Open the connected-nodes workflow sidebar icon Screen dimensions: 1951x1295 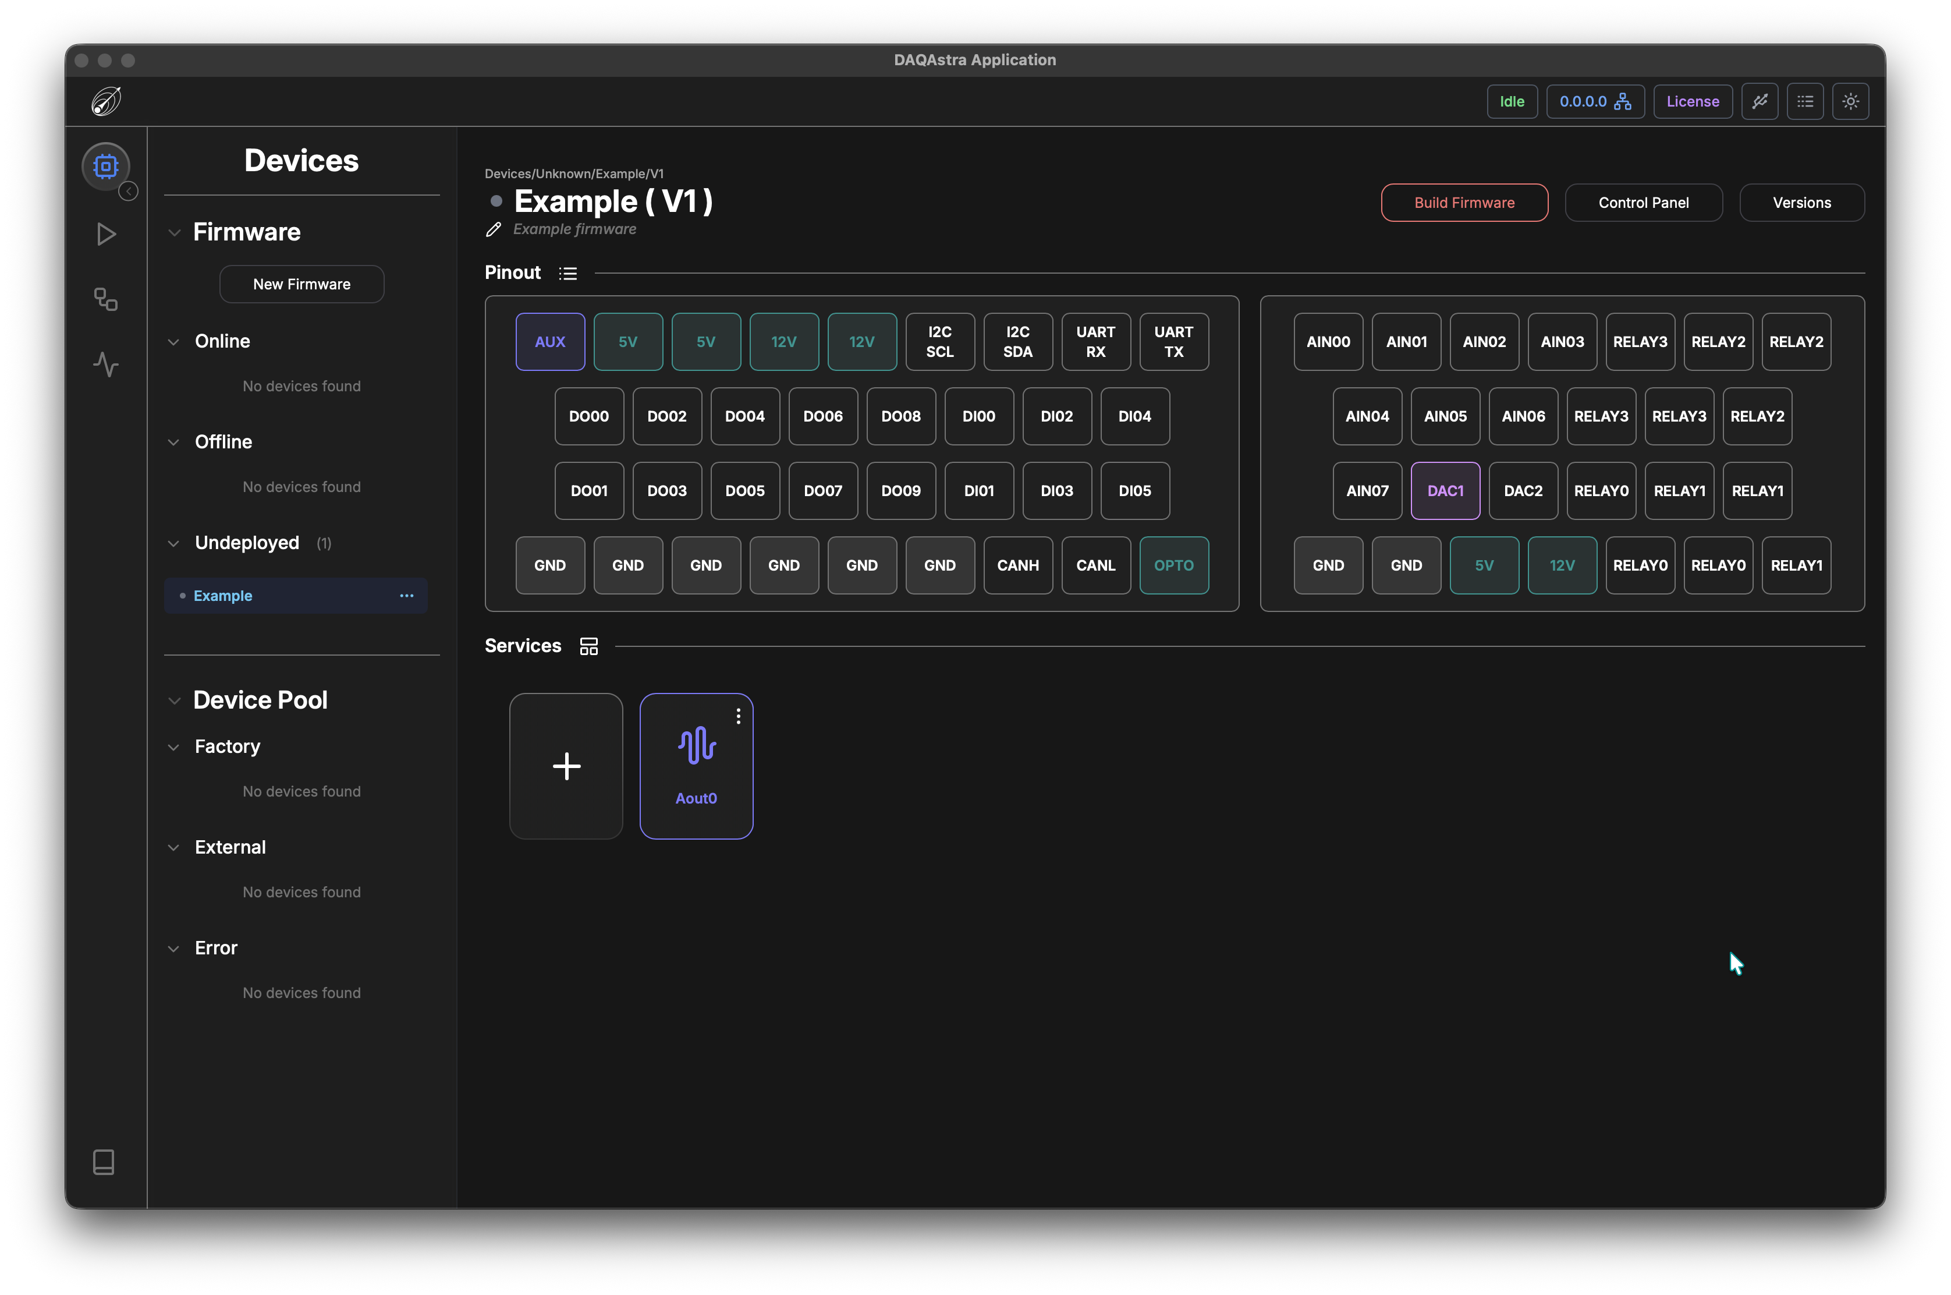[x=105, y=299]
